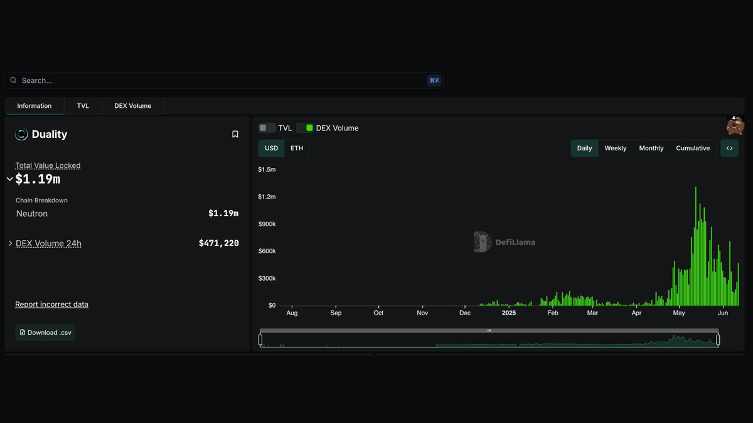The image size is (753, 423).
Task: Click the left handle of chart range slider
Action: tap(260, 340)
